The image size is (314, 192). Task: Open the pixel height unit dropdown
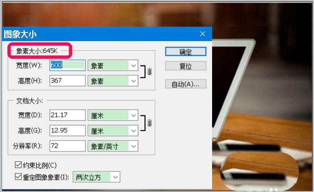[113, 81]
